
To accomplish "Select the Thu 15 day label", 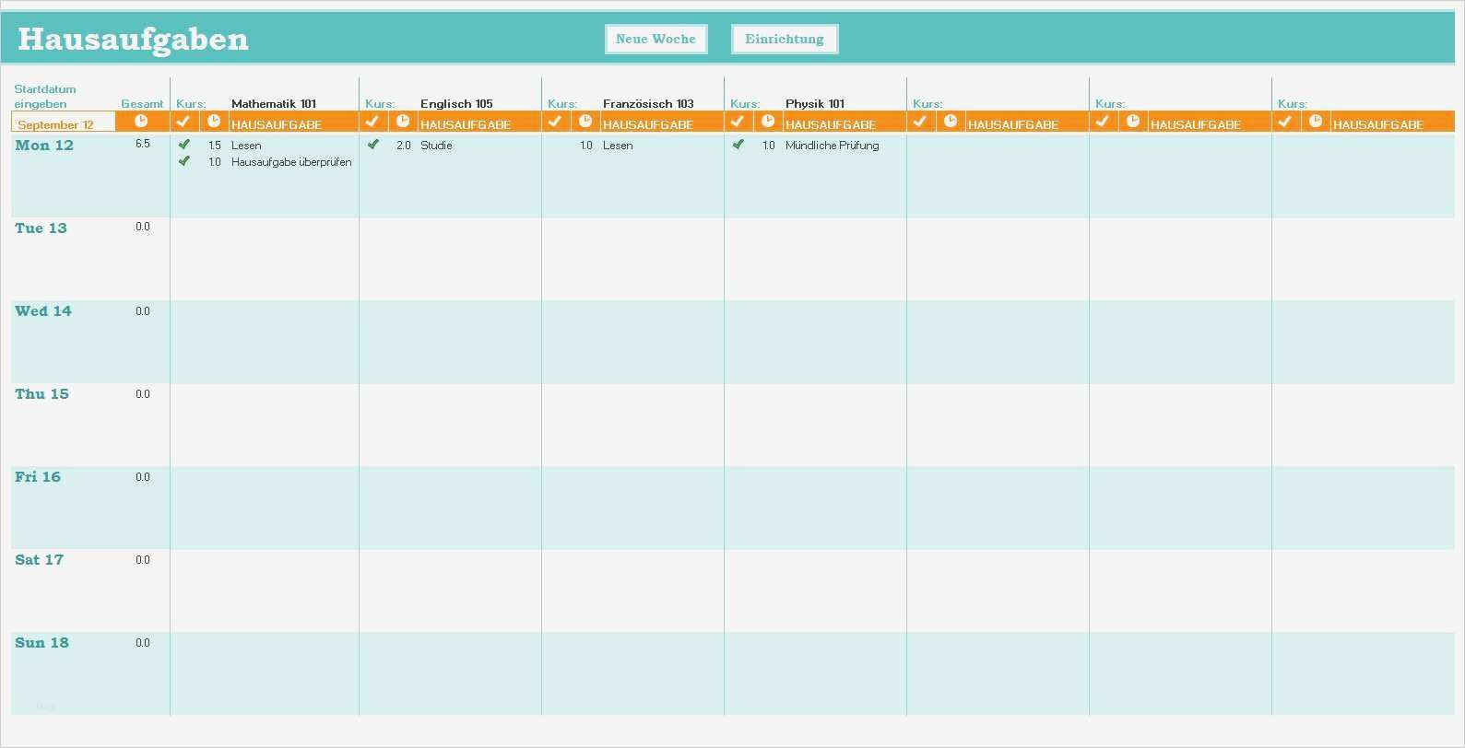I will [41, 394].
